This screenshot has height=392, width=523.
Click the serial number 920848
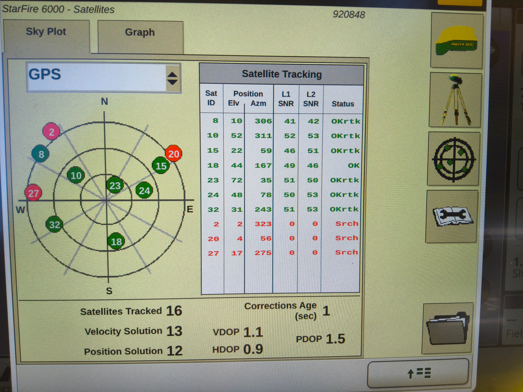click(349, 14)
